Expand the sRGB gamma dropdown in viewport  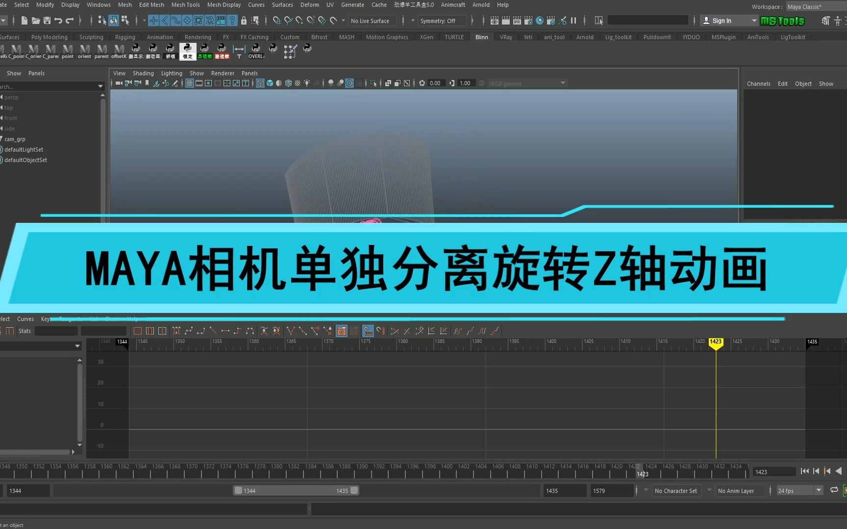(562, 83)
